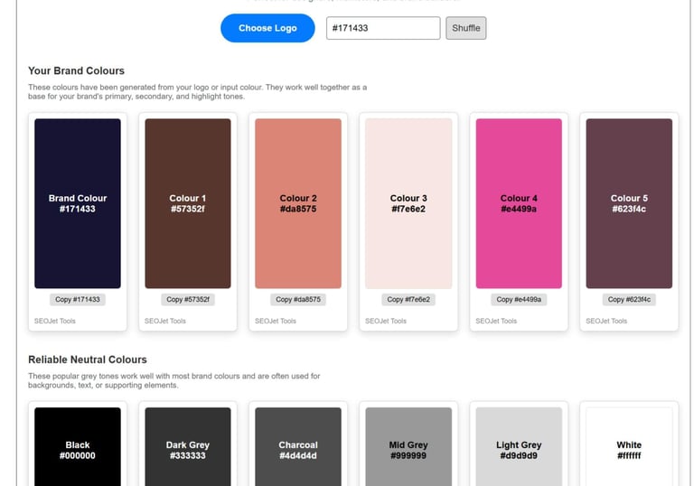Screen dimensions: 694x486
Task: Select the Colour 5 #623f4c swatch
Action: click(629, 203)
